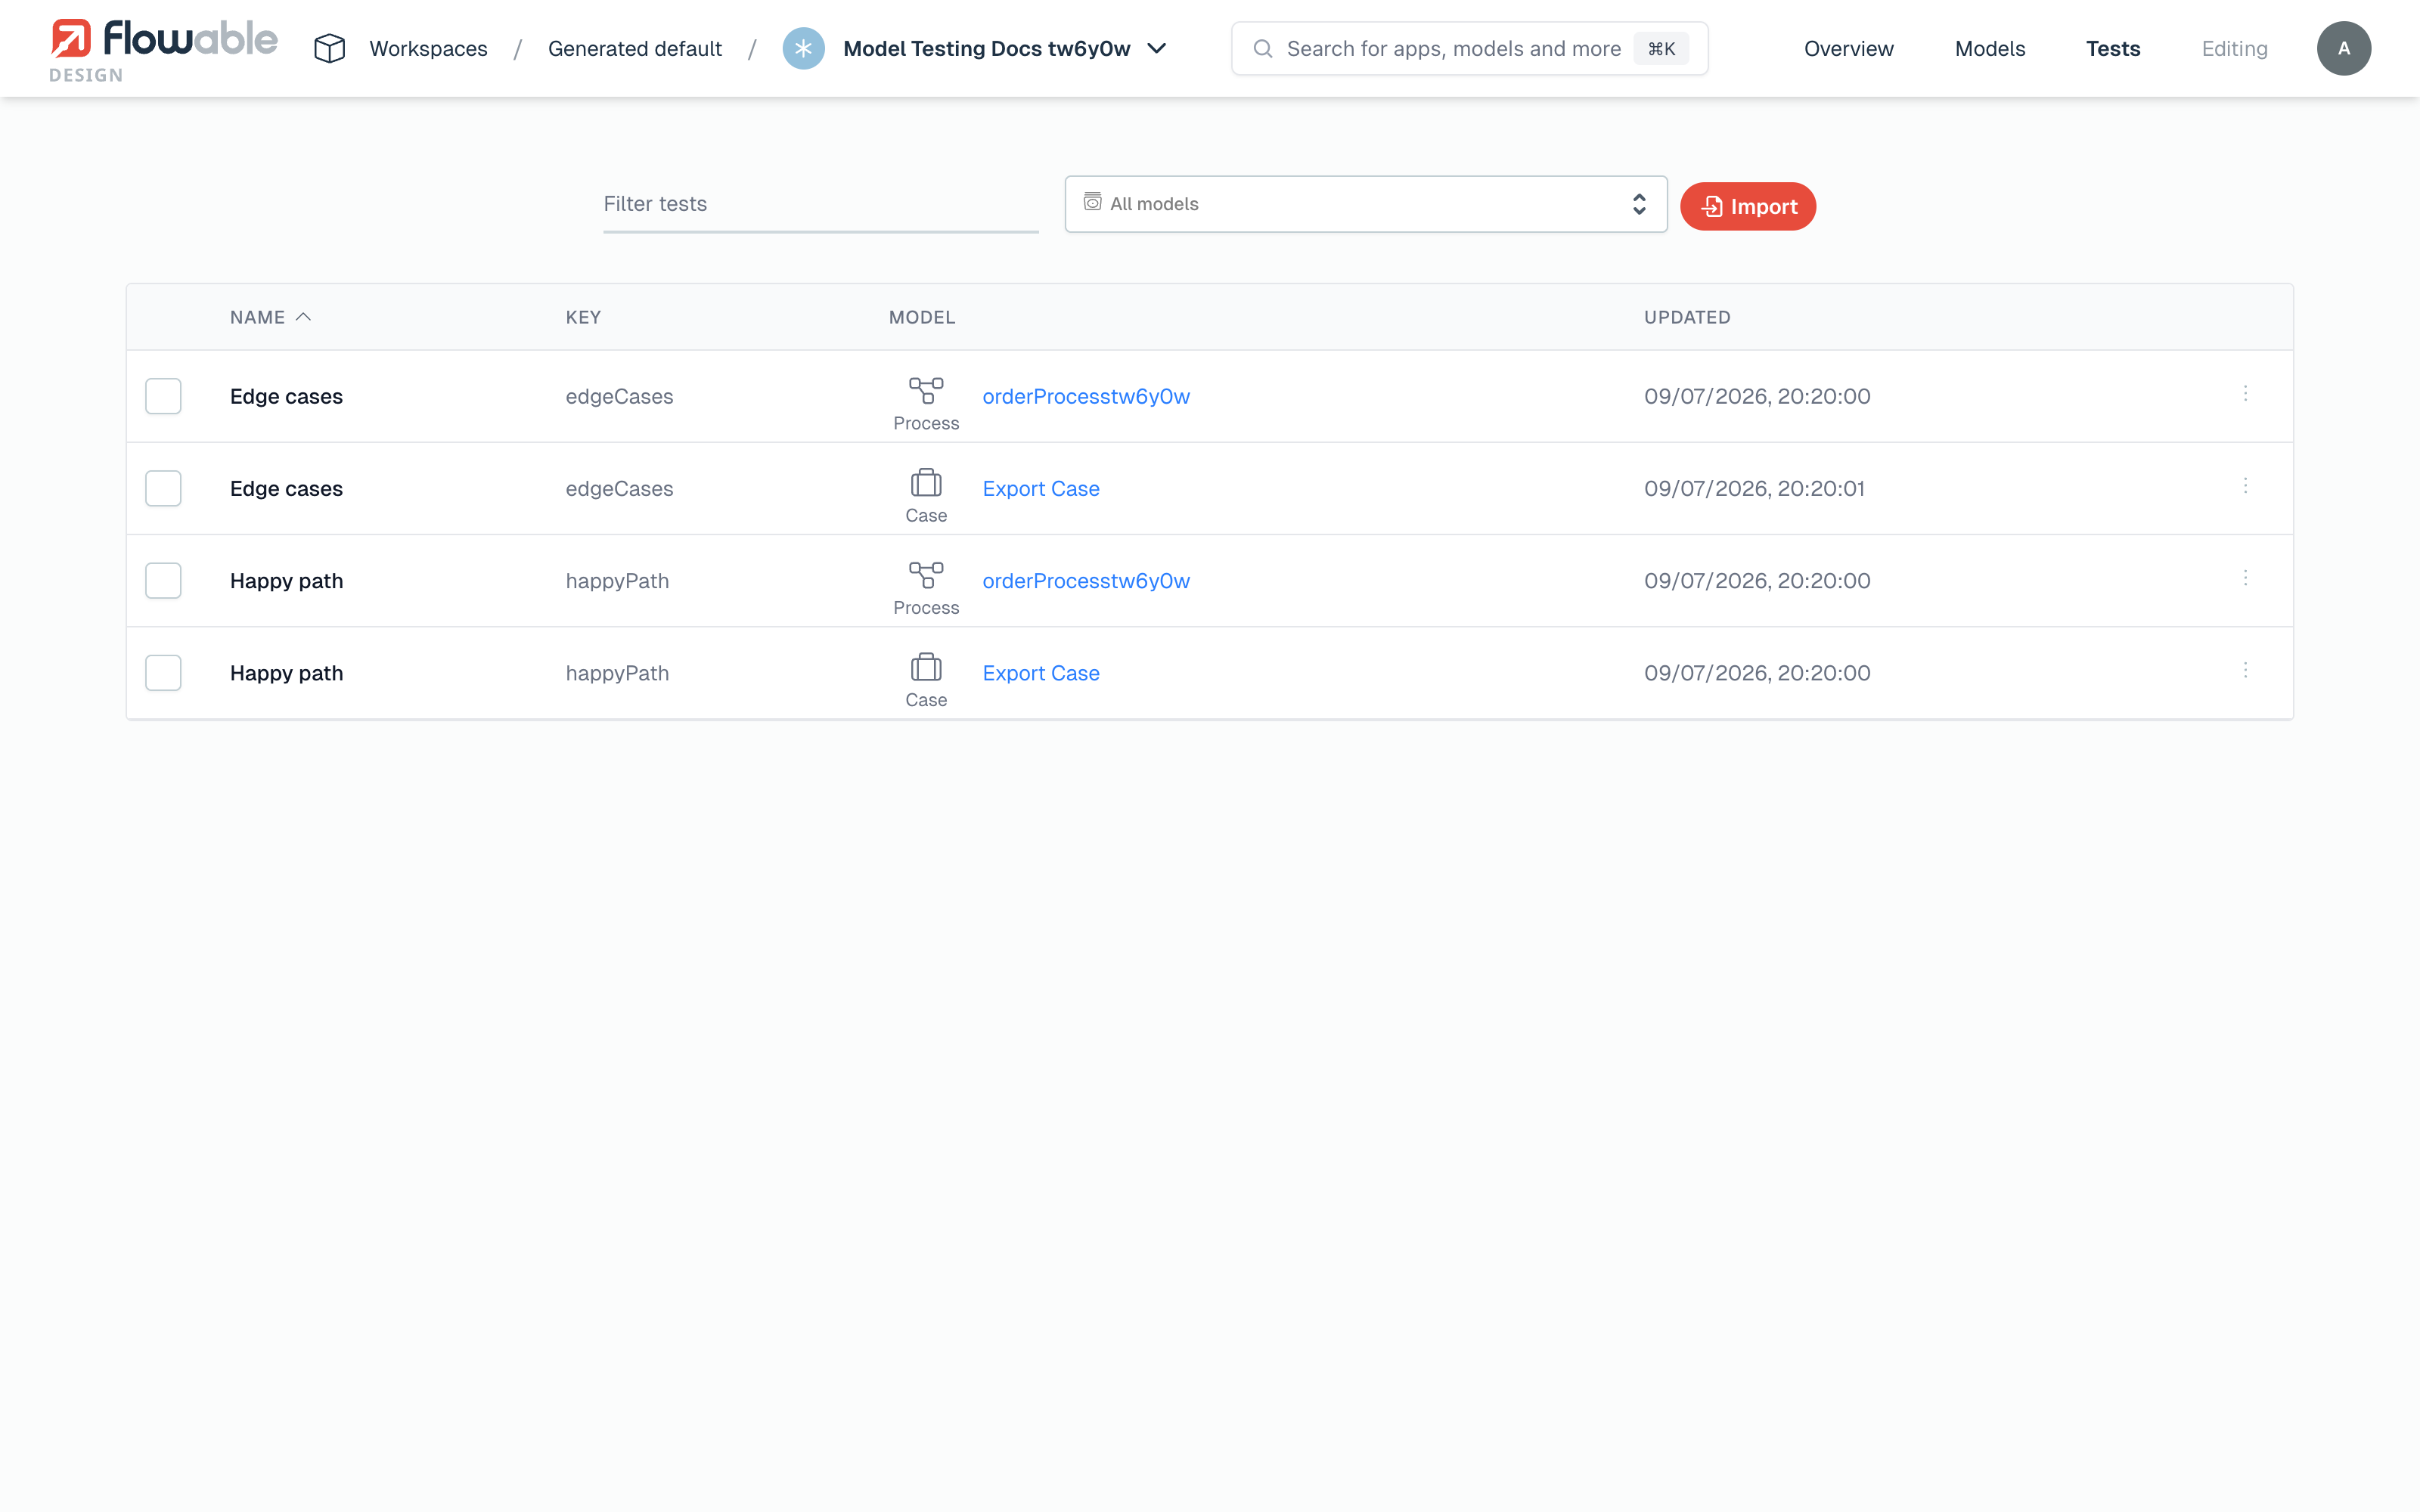Click the Editing label in header

[2234, 48]
